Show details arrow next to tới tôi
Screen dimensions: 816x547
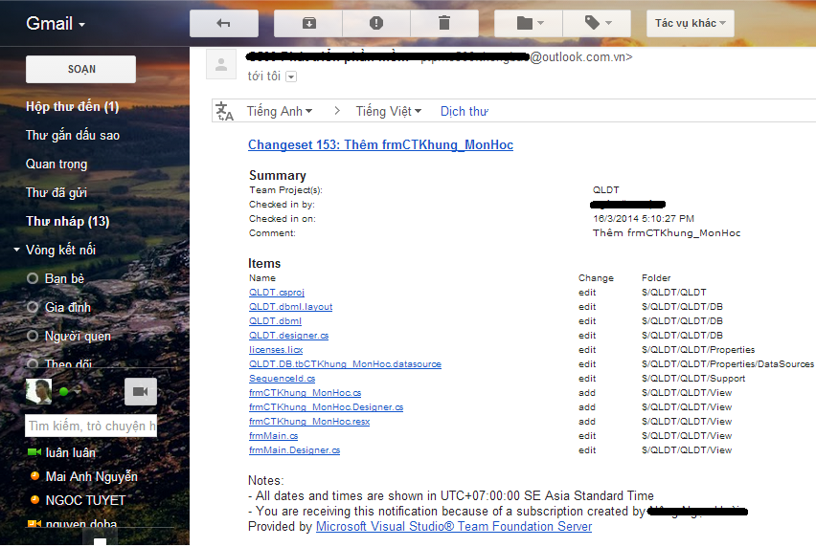[x=291, y=77]
